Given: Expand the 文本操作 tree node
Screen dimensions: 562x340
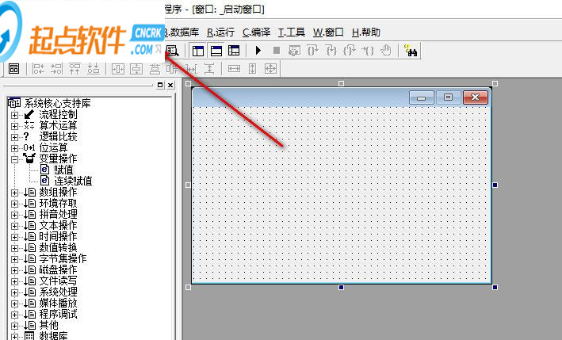Looking at the screenshot, I should pos(14,226).
